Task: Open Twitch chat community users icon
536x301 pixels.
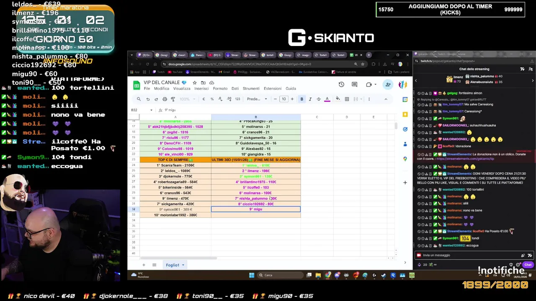Action: pos(530,69)
